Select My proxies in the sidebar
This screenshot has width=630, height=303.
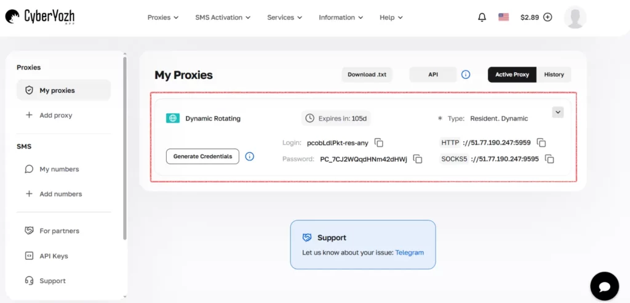pos(63,90)
